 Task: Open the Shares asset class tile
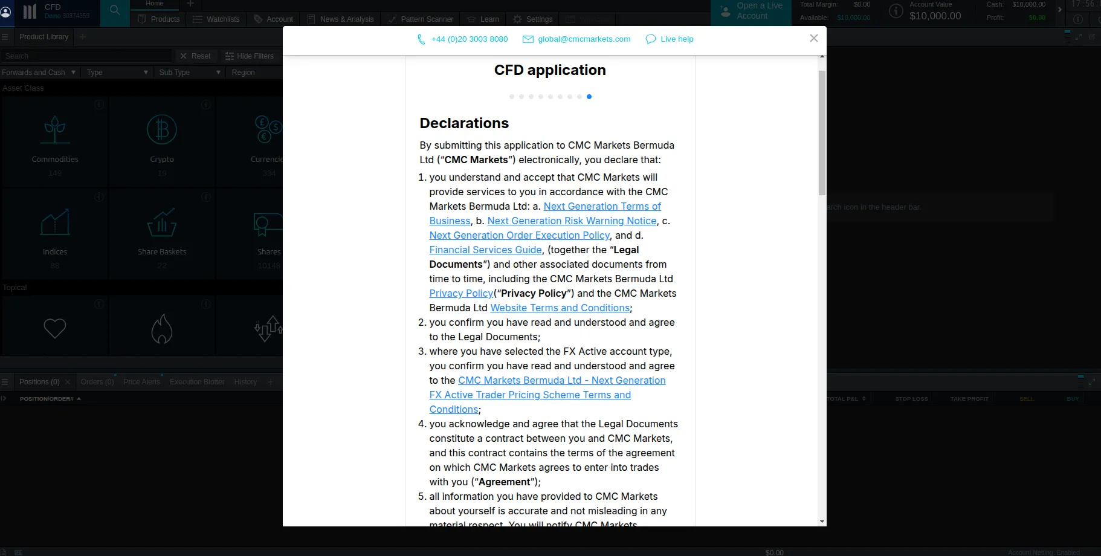point(250,234)
